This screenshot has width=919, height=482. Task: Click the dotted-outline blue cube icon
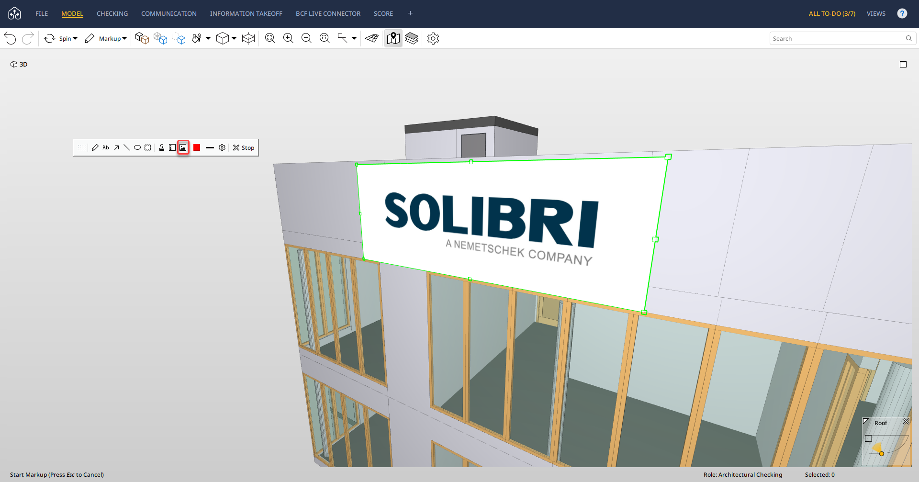pos(179,38)
